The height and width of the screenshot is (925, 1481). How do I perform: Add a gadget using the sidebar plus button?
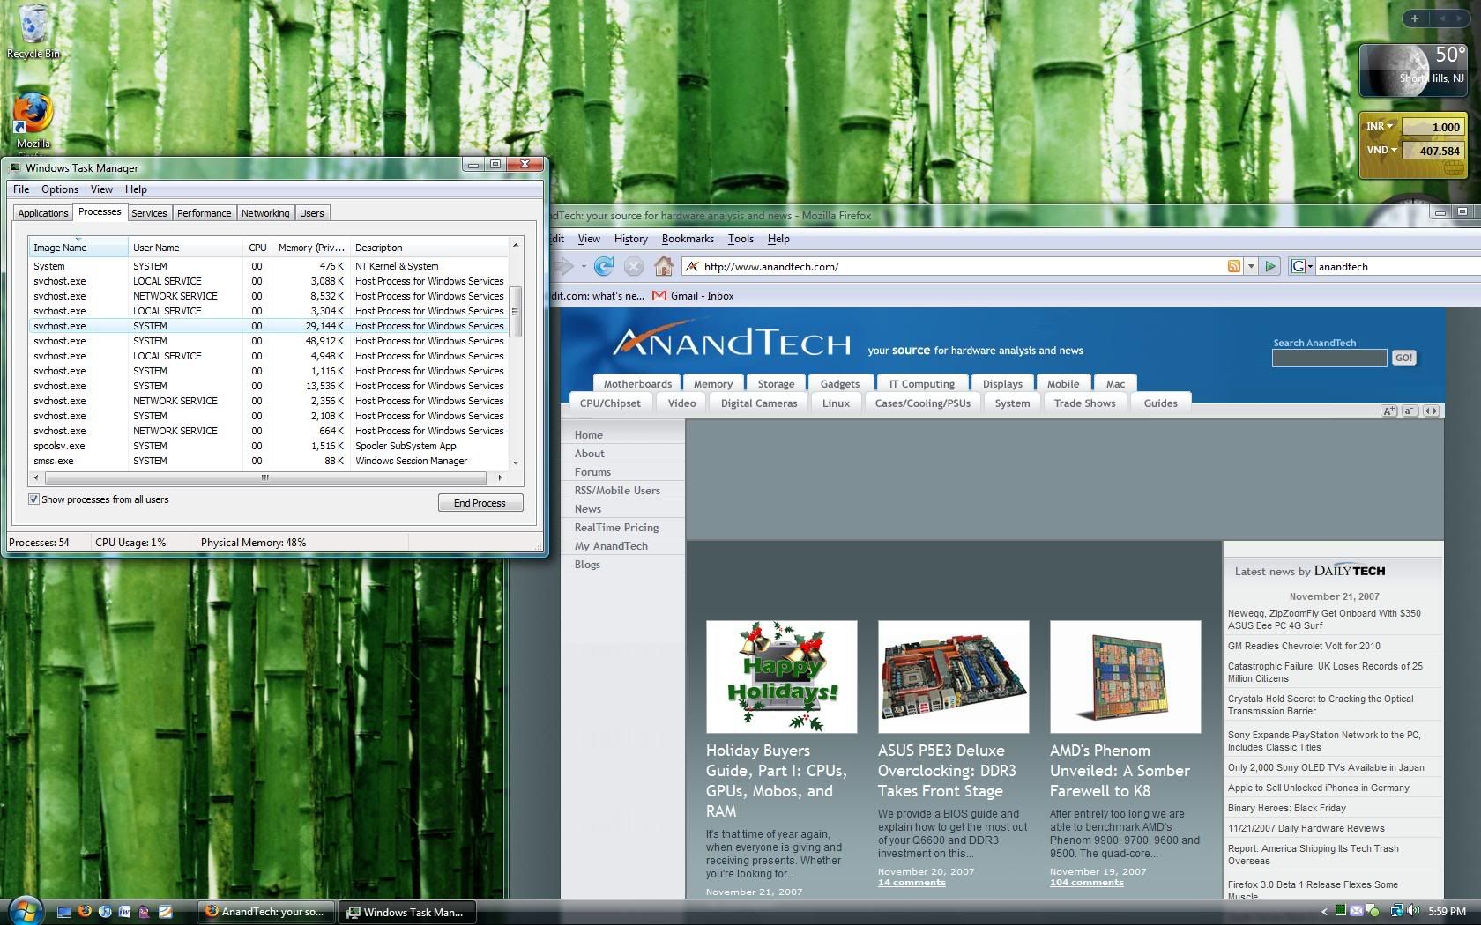coord(1415,18)
